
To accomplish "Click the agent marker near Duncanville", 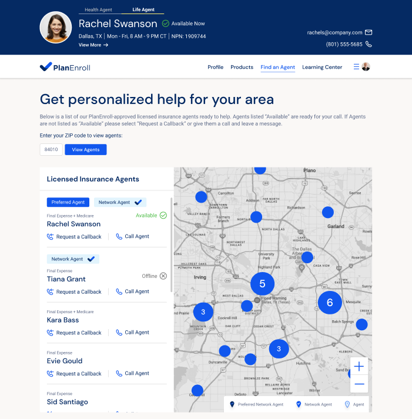I will click(225, 351).
